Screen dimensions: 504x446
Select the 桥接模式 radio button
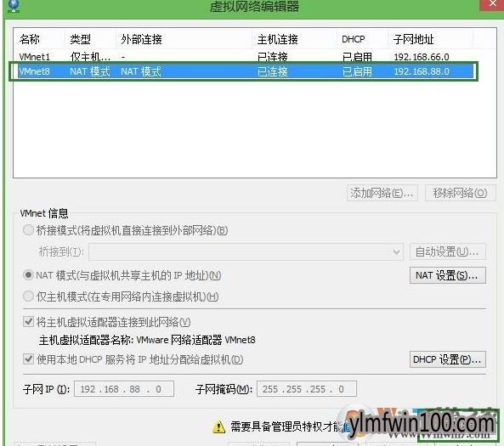(x=28, y=230)
